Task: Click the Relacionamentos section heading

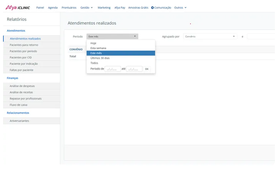Action: click(x=18, y=113)
